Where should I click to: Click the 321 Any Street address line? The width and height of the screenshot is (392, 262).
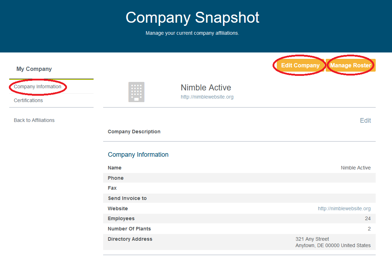[312, 239]
